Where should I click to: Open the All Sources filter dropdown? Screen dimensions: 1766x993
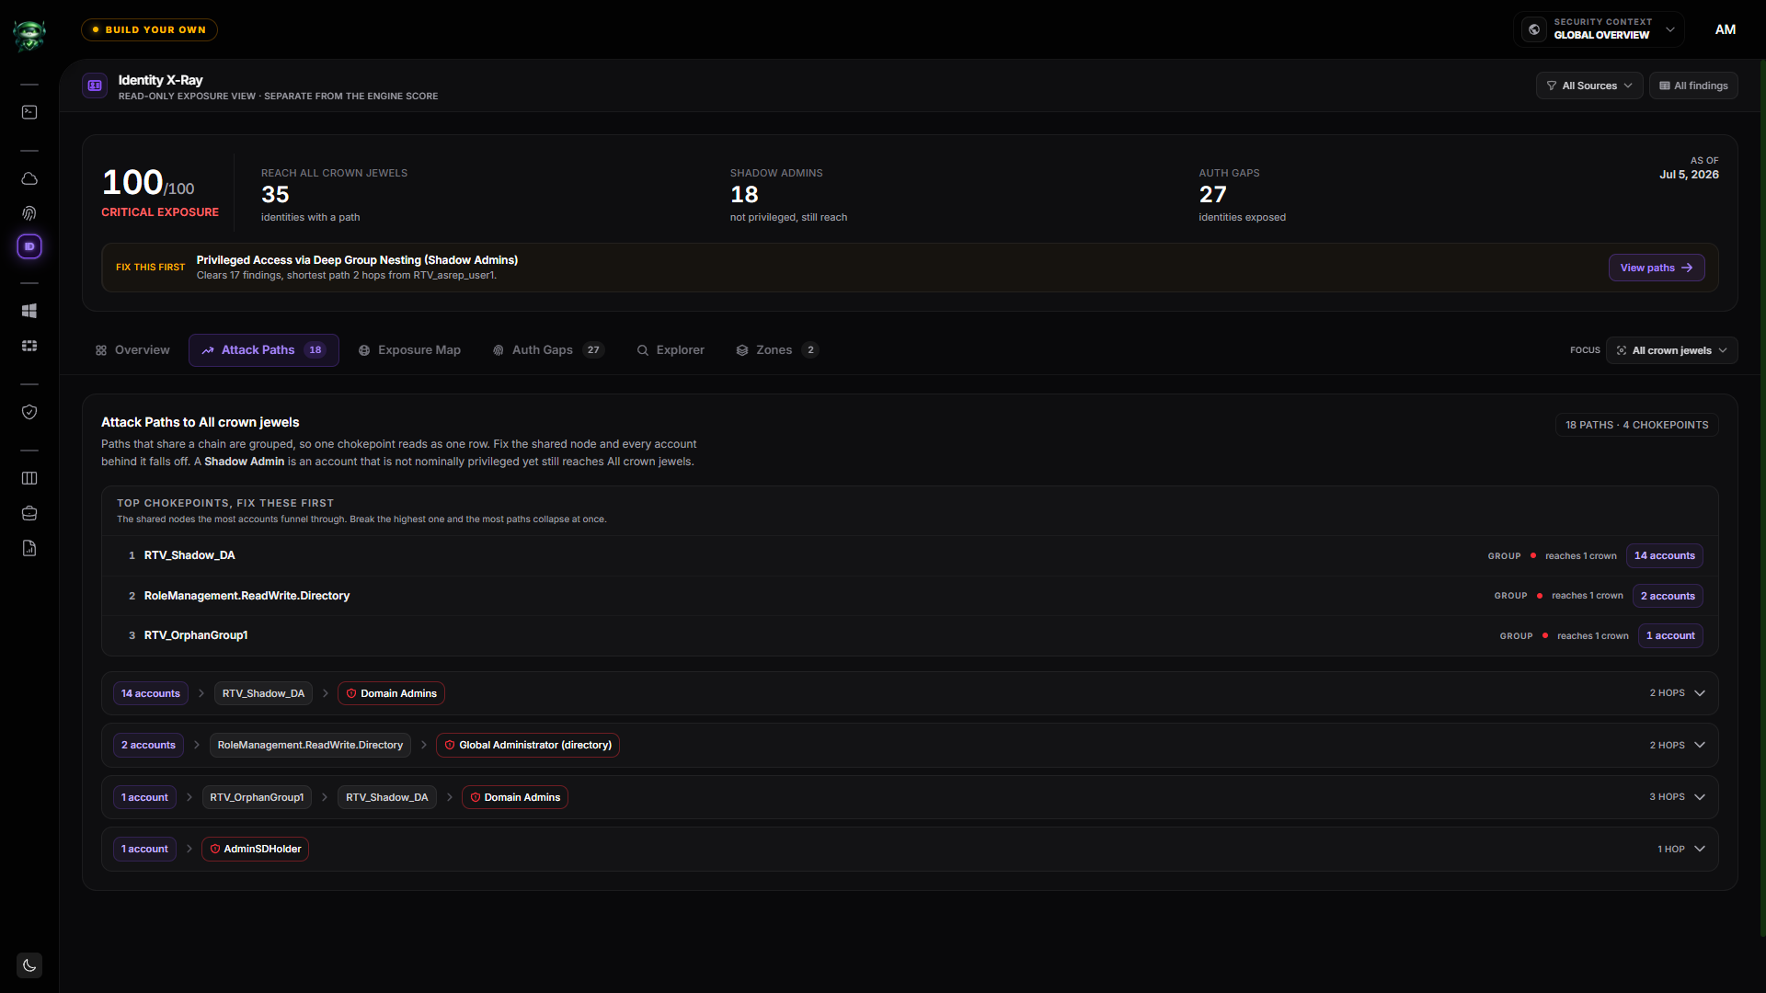1588,86
